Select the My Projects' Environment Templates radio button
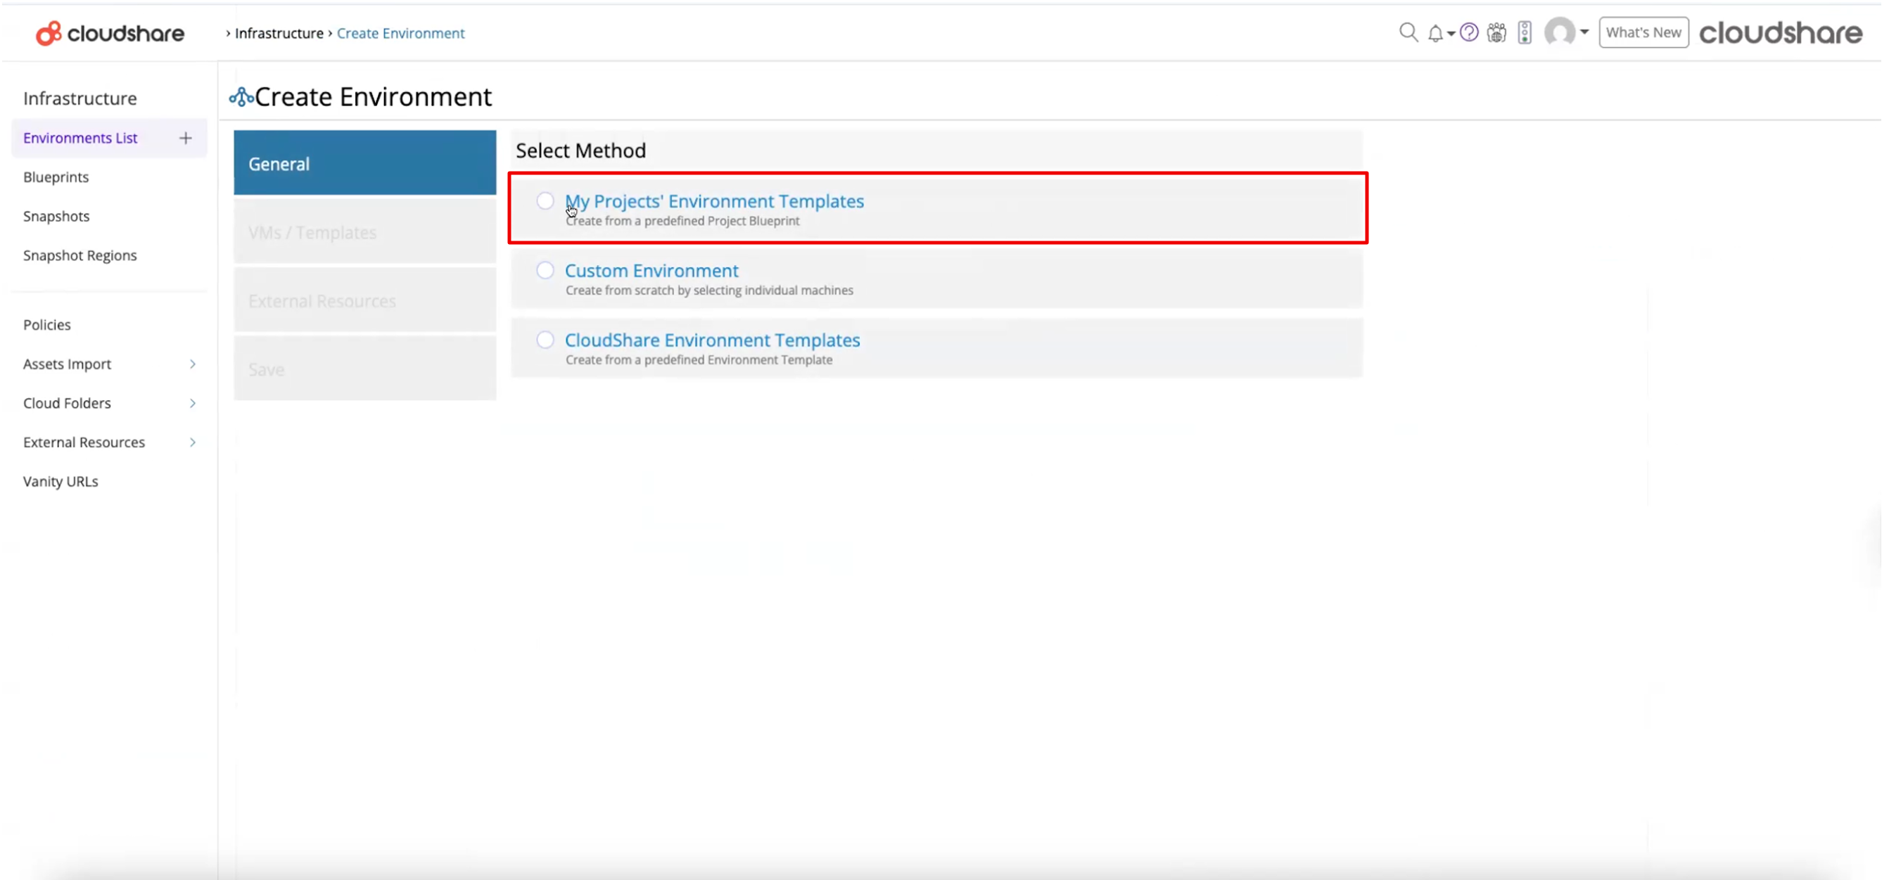 coord(545,200)
